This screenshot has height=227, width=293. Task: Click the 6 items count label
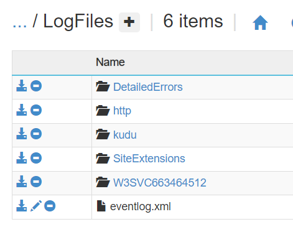[193, 21]
